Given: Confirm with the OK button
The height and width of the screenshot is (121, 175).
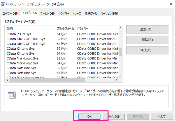Looking at the screenshot, I should pyautogui.click(x=89, y=117).
